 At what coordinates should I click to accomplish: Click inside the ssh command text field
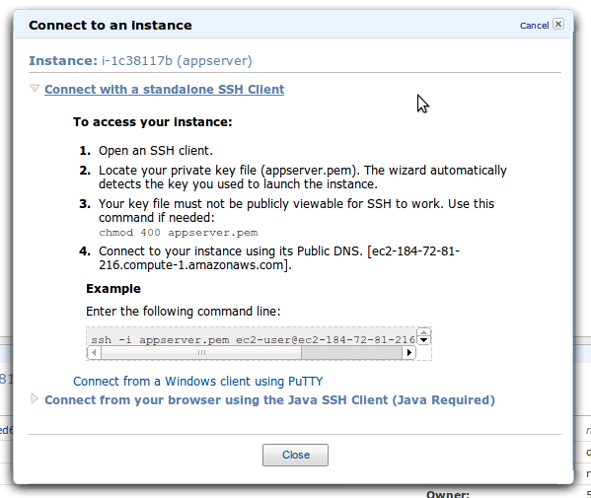pyautogui.click(x=253, y=340)
